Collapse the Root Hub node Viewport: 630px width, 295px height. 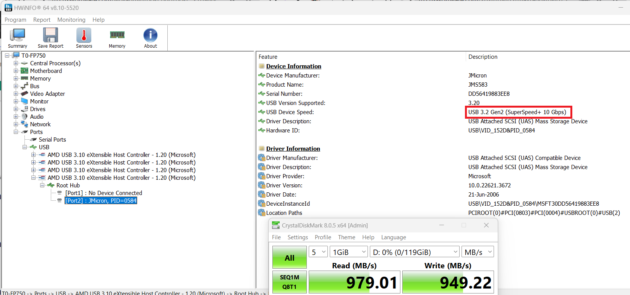point(42,185)
